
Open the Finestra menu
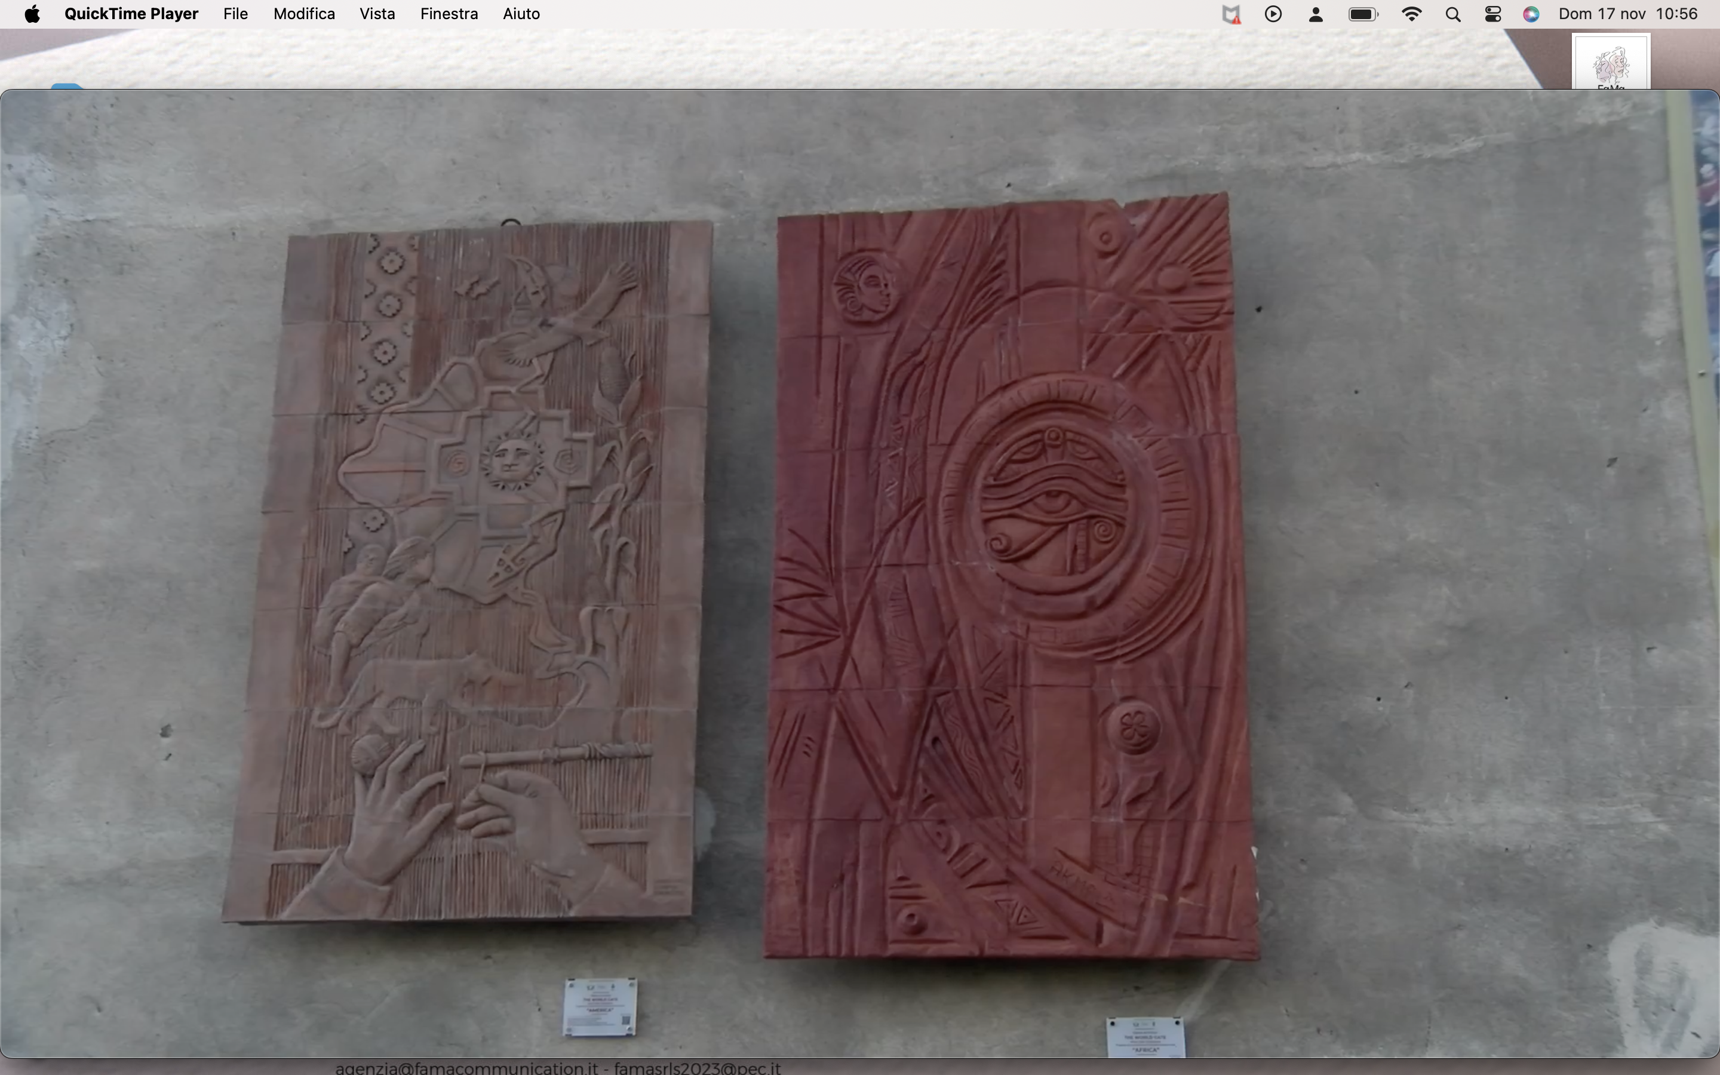point(449,14)
